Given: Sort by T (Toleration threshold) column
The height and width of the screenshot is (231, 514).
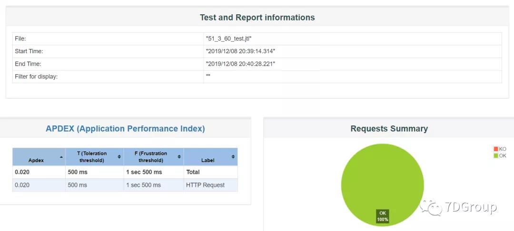Looking at the screenshot, I should coord(94,157).
